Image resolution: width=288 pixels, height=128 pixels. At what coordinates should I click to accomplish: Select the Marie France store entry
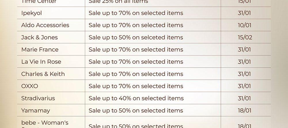point(40,50)
